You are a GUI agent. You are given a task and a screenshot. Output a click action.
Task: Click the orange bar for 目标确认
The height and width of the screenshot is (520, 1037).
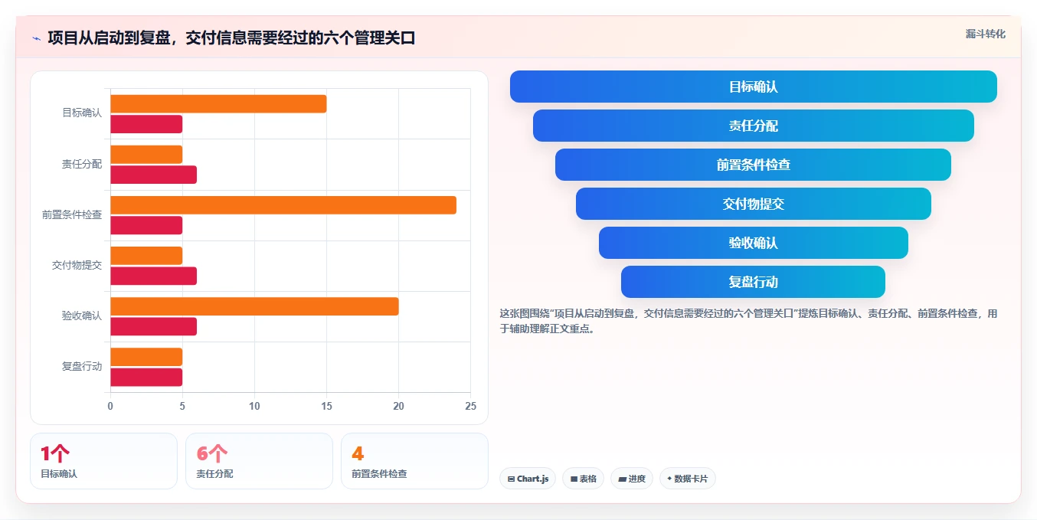pyautogui.click(x=218, y=103)
